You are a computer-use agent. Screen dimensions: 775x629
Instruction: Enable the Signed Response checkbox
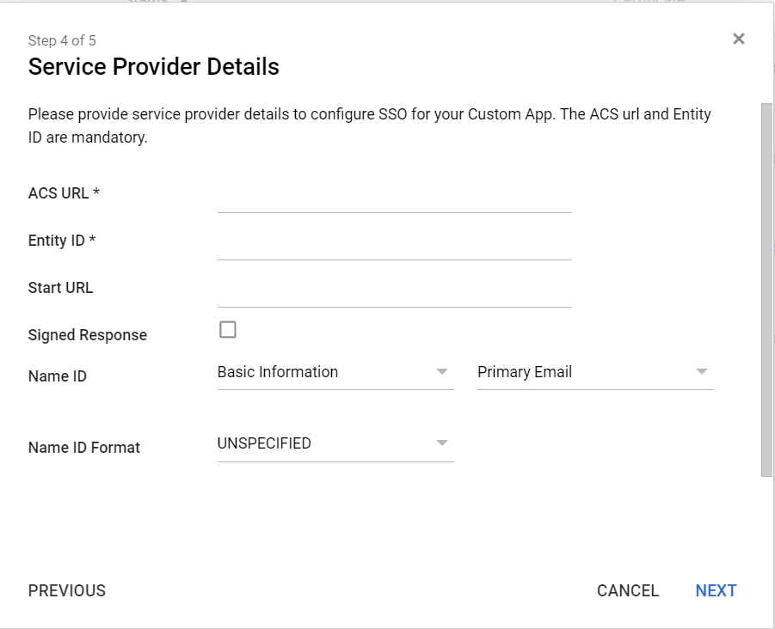pyautogui.click(x=228, y=330)
